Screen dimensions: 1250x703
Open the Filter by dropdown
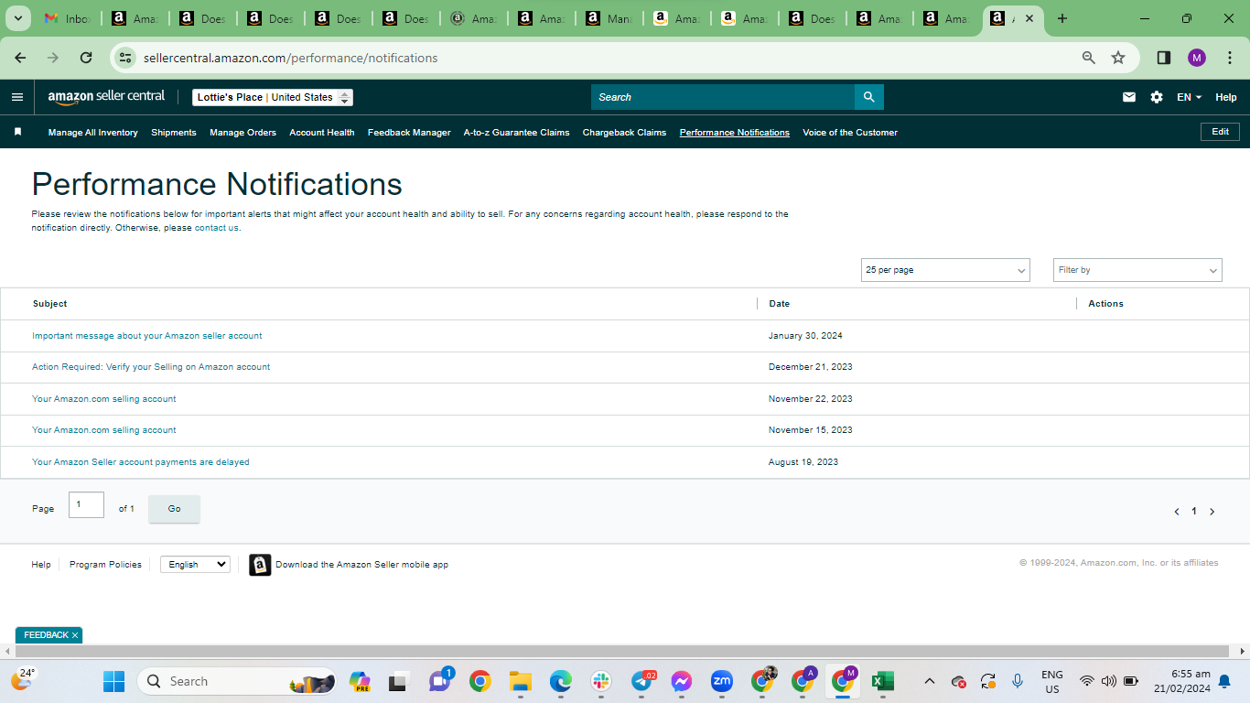pyautogui.click(x=1137, y=270)
